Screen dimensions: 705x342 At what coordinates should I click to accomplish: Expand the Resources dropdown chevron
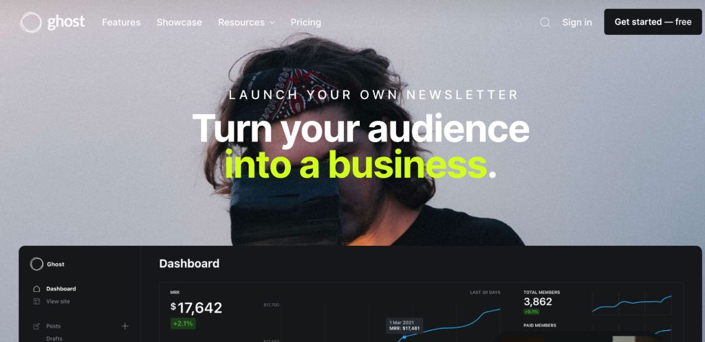tap(272, 23)
